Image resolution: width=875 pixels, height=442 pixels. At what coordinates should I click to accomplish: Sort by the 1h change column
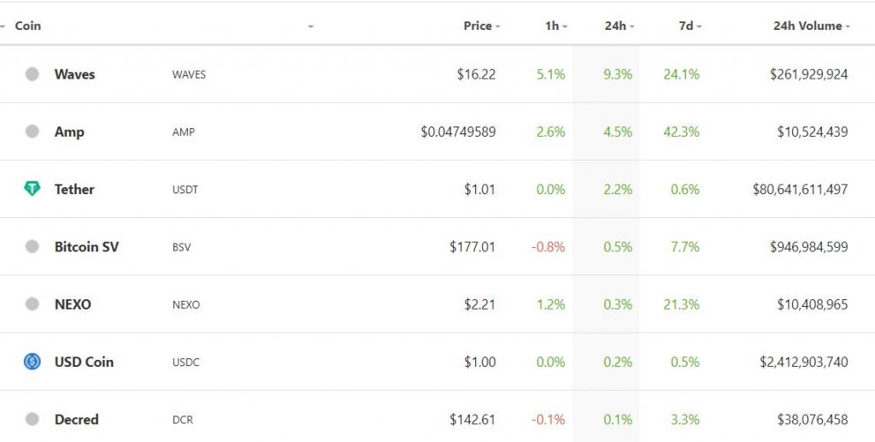coord(555,26)
